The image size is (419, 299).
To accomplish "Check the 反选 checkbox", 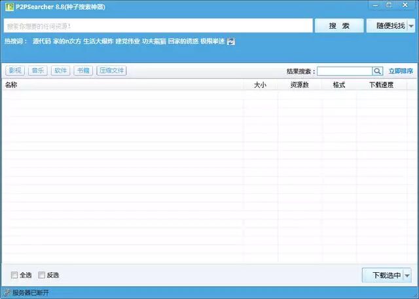I will coord(41,275).
